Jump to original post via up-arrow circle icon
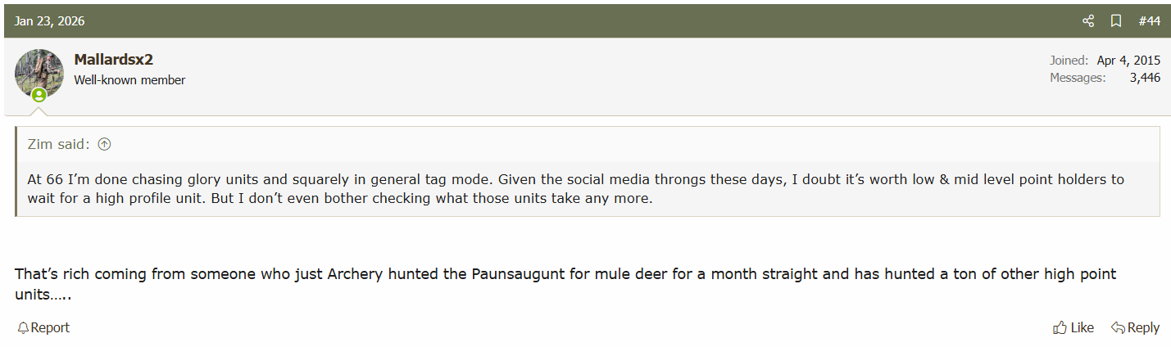Image resolution: width=1171 pixels, height=347 pixels. (x=104, y=144)
